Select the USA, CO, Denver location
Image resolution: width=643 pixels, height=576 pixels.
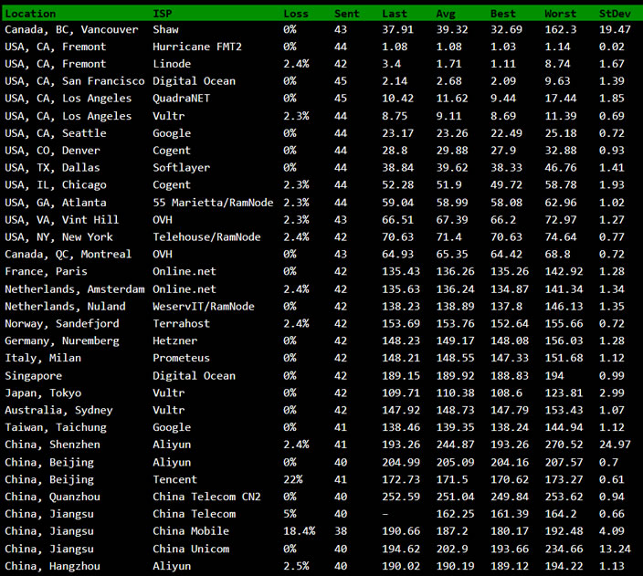tap(52, 151)
